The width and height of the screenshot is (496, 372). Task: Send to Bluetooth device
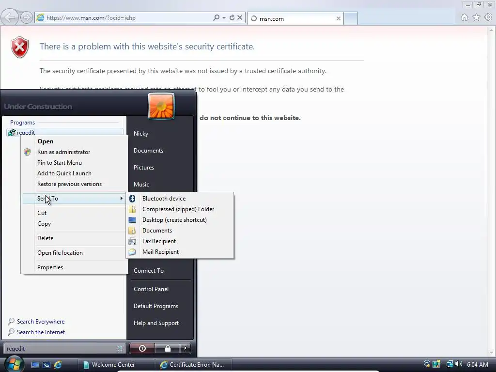pos(180,198)
